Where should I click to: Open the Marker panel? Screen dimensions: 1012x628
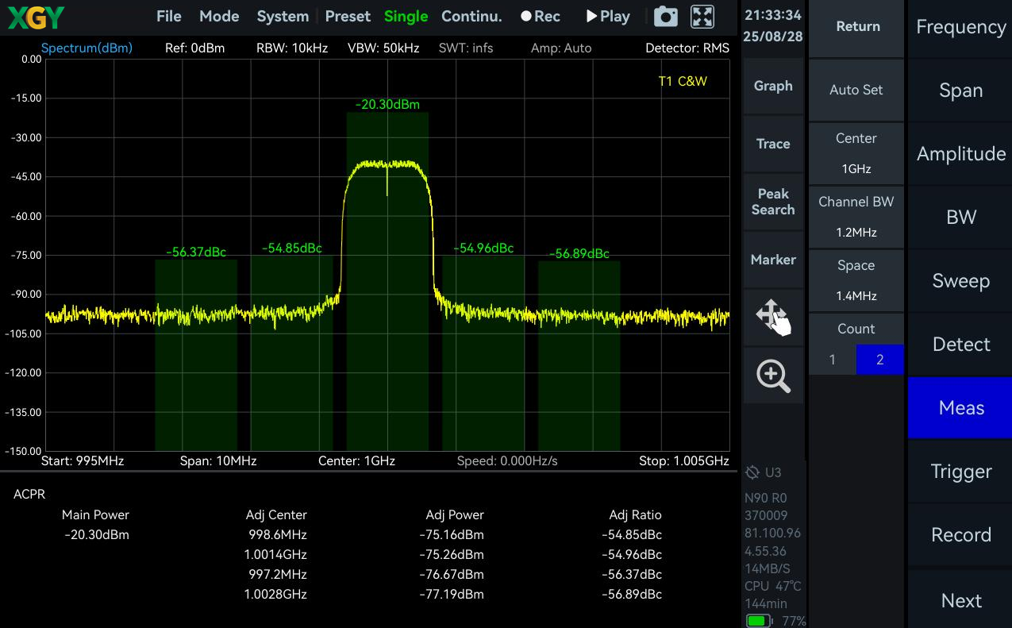(773, 260)
